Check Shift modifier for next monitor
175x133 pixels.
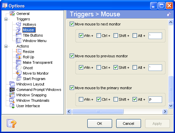pos(116,36)
